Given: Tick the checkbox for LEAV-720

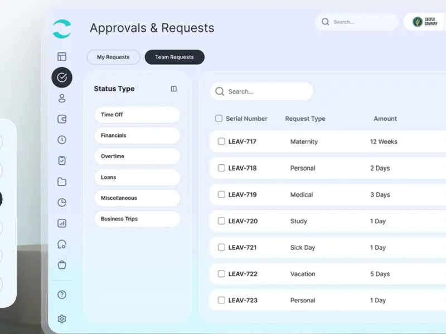Looking at the screenshot, I should point(221,221).
